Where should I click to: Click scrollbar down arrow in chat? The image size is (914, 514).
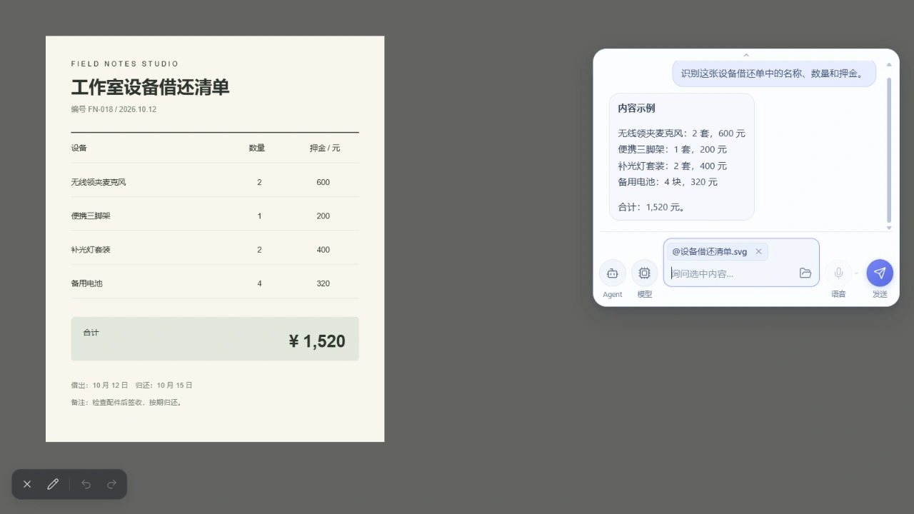pos(889,228)
